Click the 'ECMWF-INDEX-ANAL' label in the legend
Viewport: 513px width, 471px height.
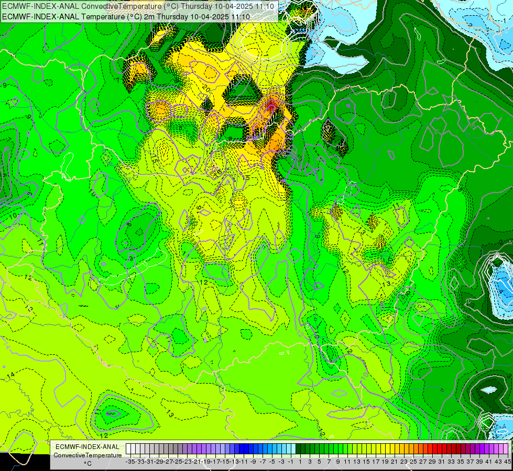(x=88, y=447)
